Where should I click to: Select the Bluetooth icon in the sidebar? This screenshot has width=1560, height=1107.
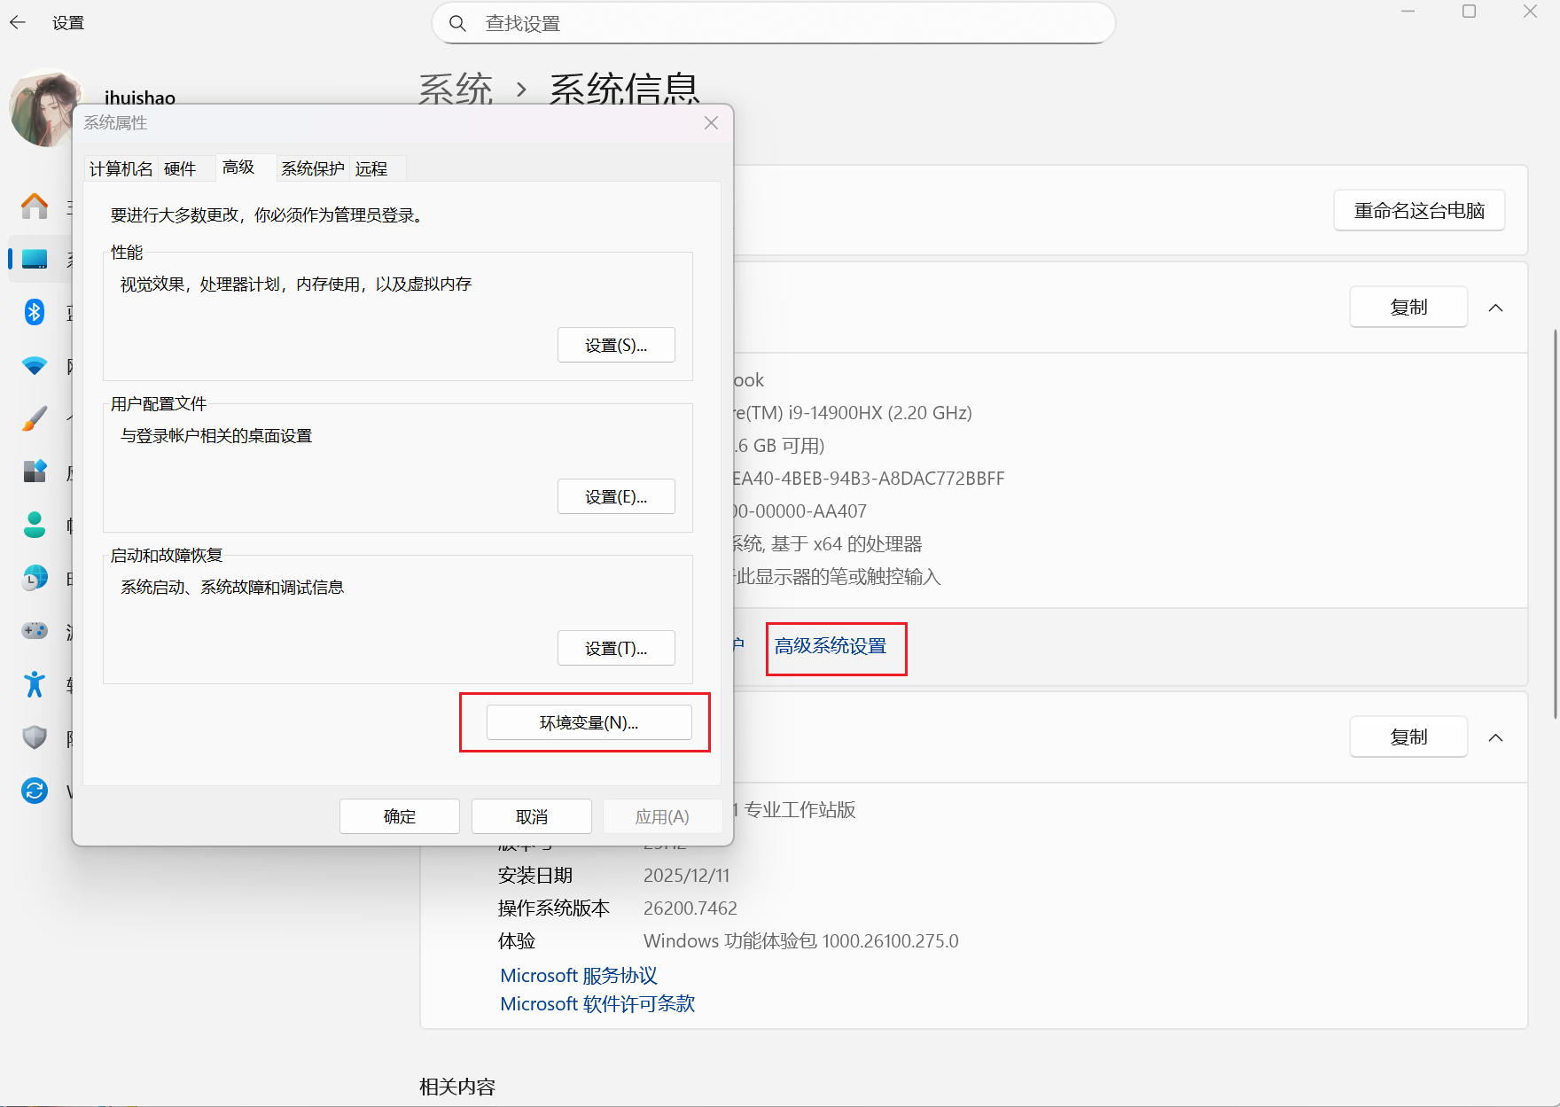35,312
